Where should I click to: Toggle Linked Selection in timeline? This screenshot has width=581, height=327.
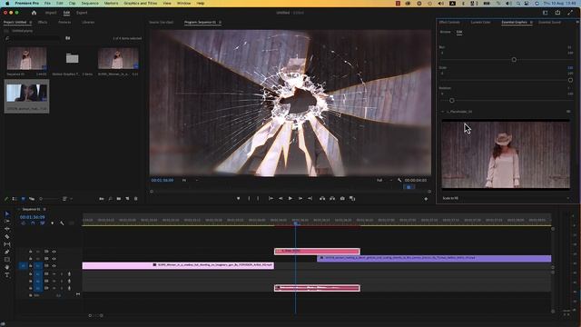[43, 223]
